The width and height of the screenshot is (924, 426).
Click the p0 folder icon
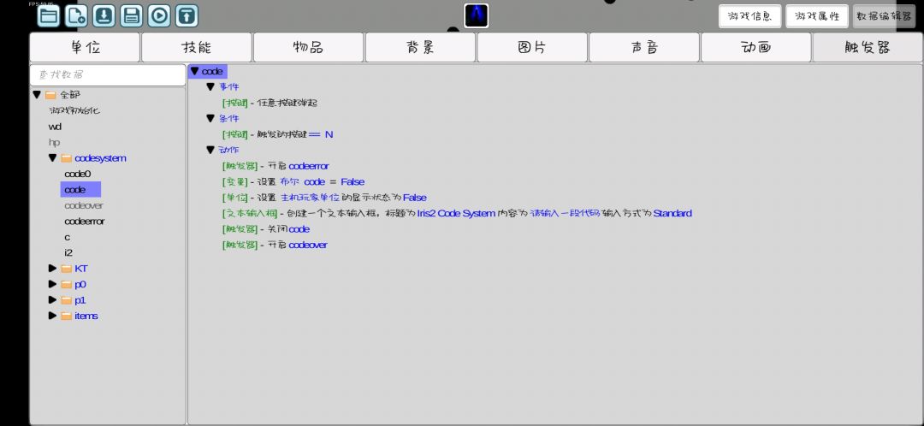pos(66,284)
